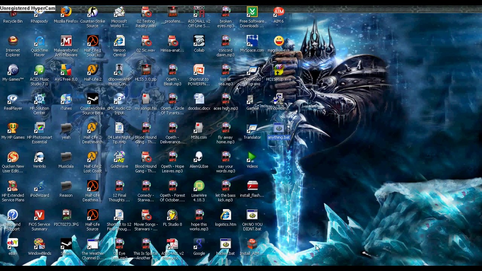Select the HP Photosmart Essential icon
Image resolution: width=482 pixels, height=271 pixels.
[x=40, y=133]
